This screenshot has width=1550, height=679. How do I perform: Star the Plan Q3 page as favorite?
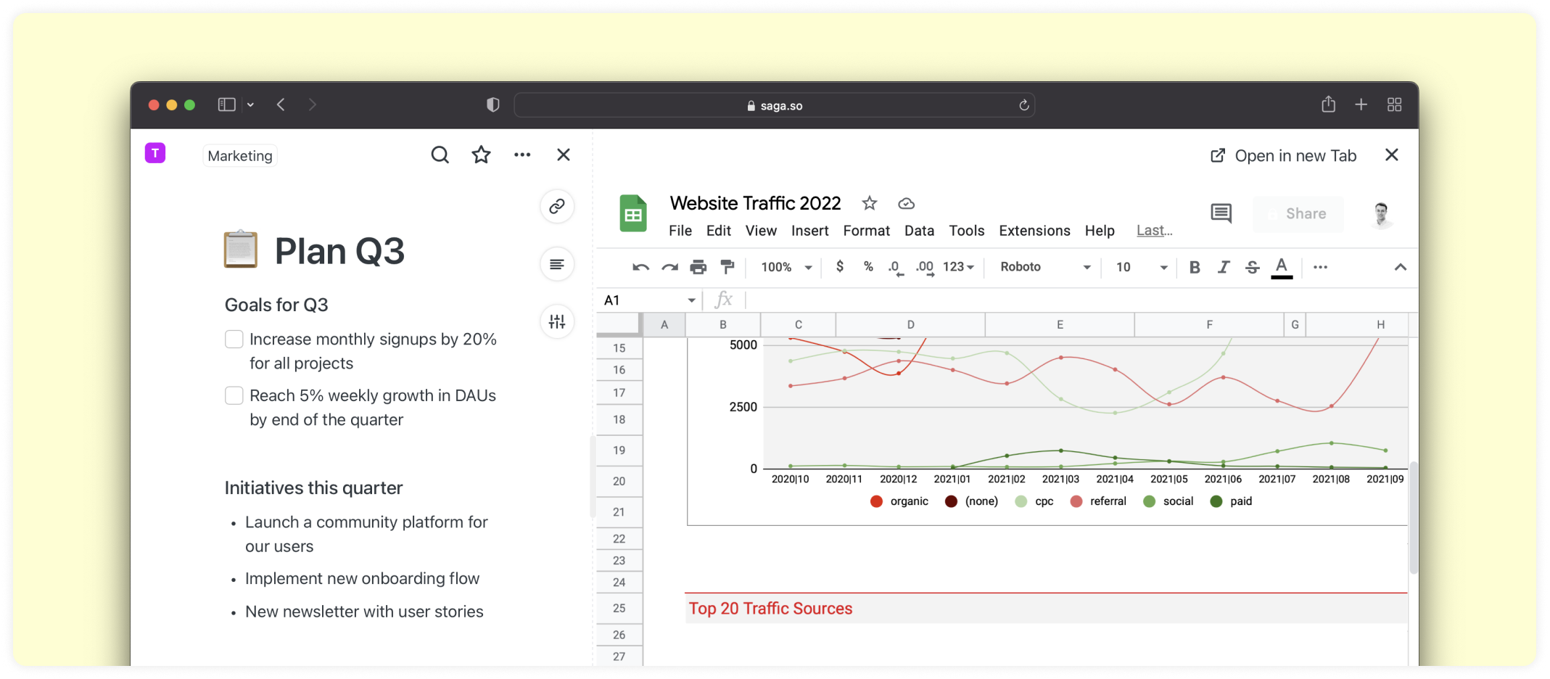pos(481,155)
